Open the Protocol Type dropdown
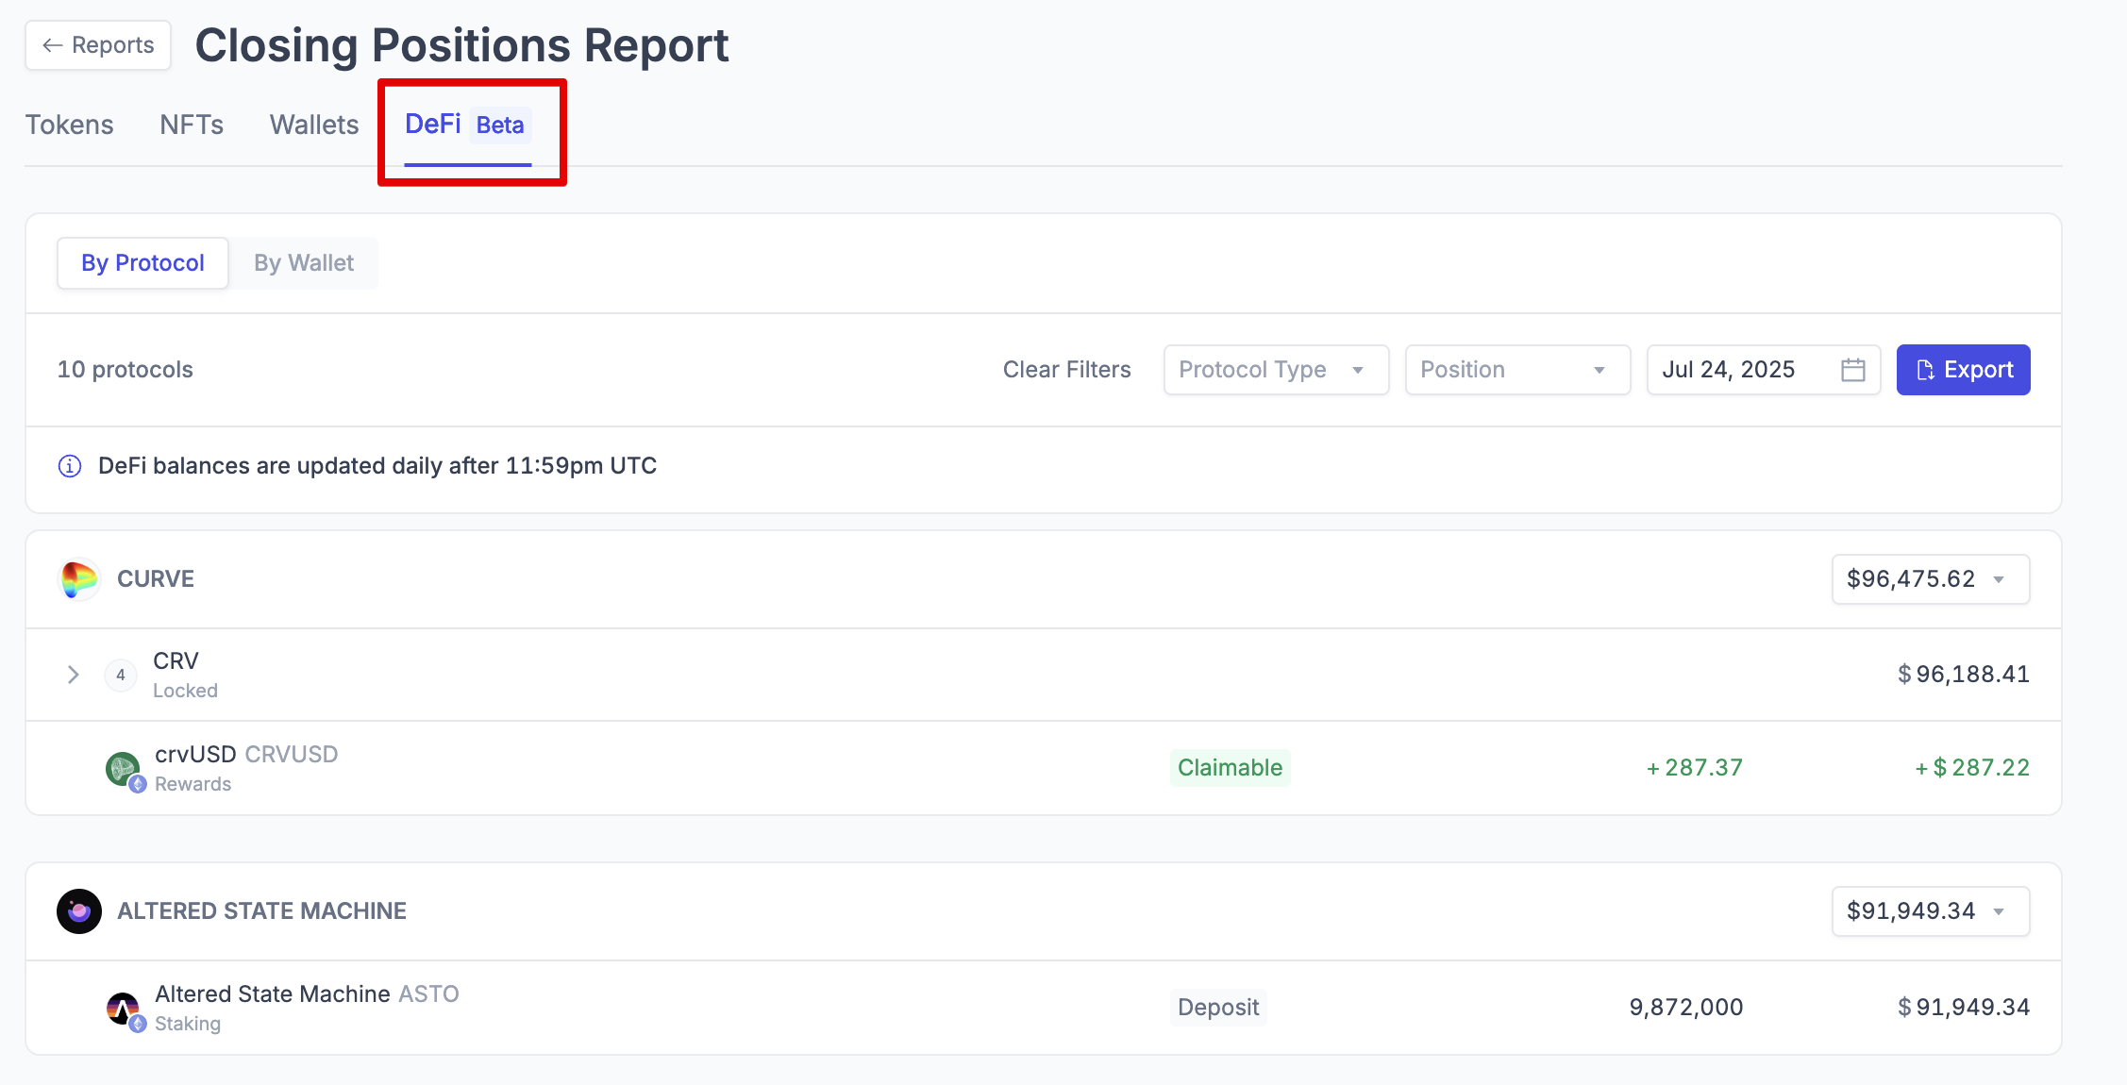 (1276, 370)
